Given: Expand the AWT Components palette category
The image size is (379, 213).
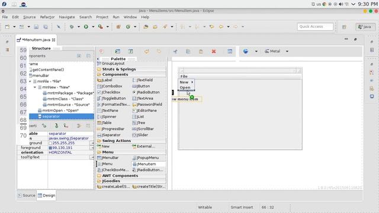Looking at the screenshot, I should point(131,176).
